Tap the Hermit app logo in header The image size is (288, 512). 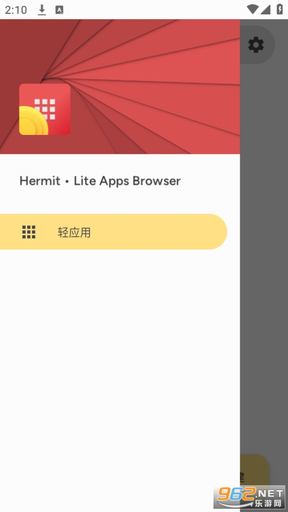(x=45, y=109)
